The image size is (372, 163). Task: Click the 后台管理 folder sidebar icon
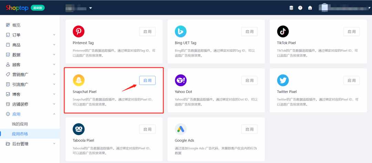8,144
